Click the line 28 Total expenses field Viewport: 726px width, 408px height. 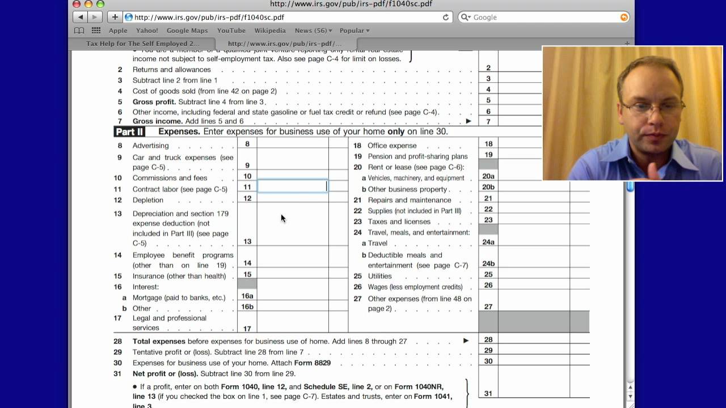tap(534, 339)
